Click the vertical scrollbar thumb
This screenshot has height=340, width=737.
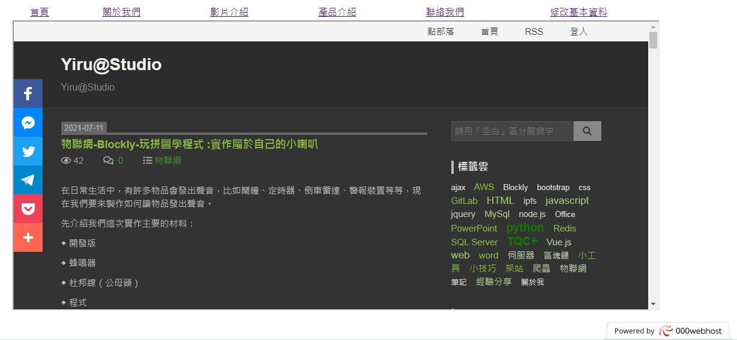coord(653,40)
